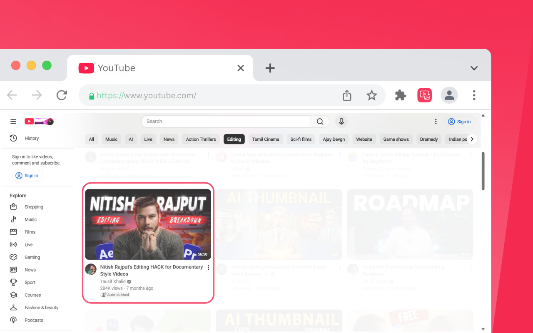The image size is (533, 333).
Task: Select the Game shows chip
Action: click(396, 139)
